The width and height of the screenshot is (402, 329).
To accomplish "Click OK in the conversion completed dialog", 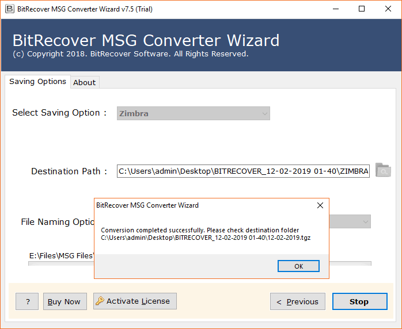I will pos(298,266).
